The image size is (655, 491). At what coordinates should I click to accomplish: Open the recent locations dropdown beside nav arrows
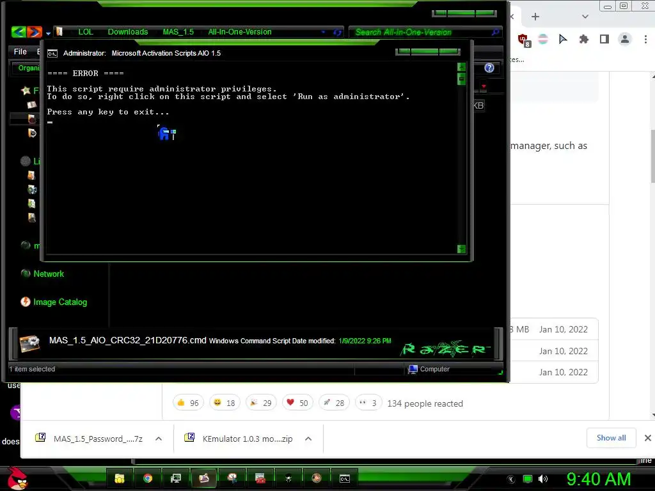click(x=48, y=33)
